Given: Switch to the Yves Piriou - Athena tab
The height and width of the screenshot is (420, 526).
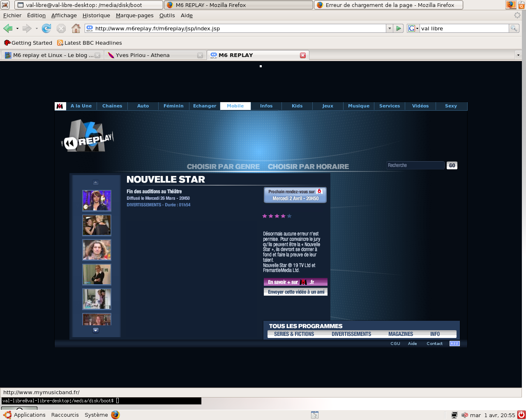Looking at the screenshot, I should [142, 55].
